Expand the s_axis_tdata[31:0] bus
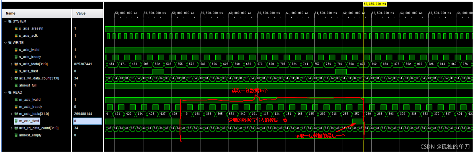 tap(11, 64)
